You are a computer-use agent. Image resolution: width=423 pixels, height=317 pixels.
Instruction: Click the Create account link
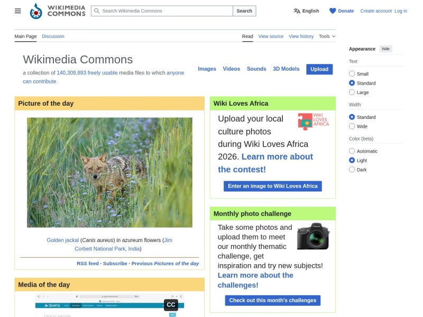pos(376,11)
